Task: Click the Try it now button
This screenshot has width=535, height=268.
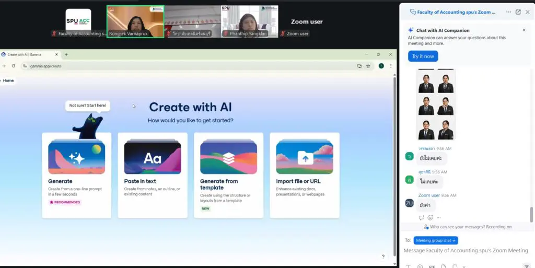Action: click(x=423, y=56)
